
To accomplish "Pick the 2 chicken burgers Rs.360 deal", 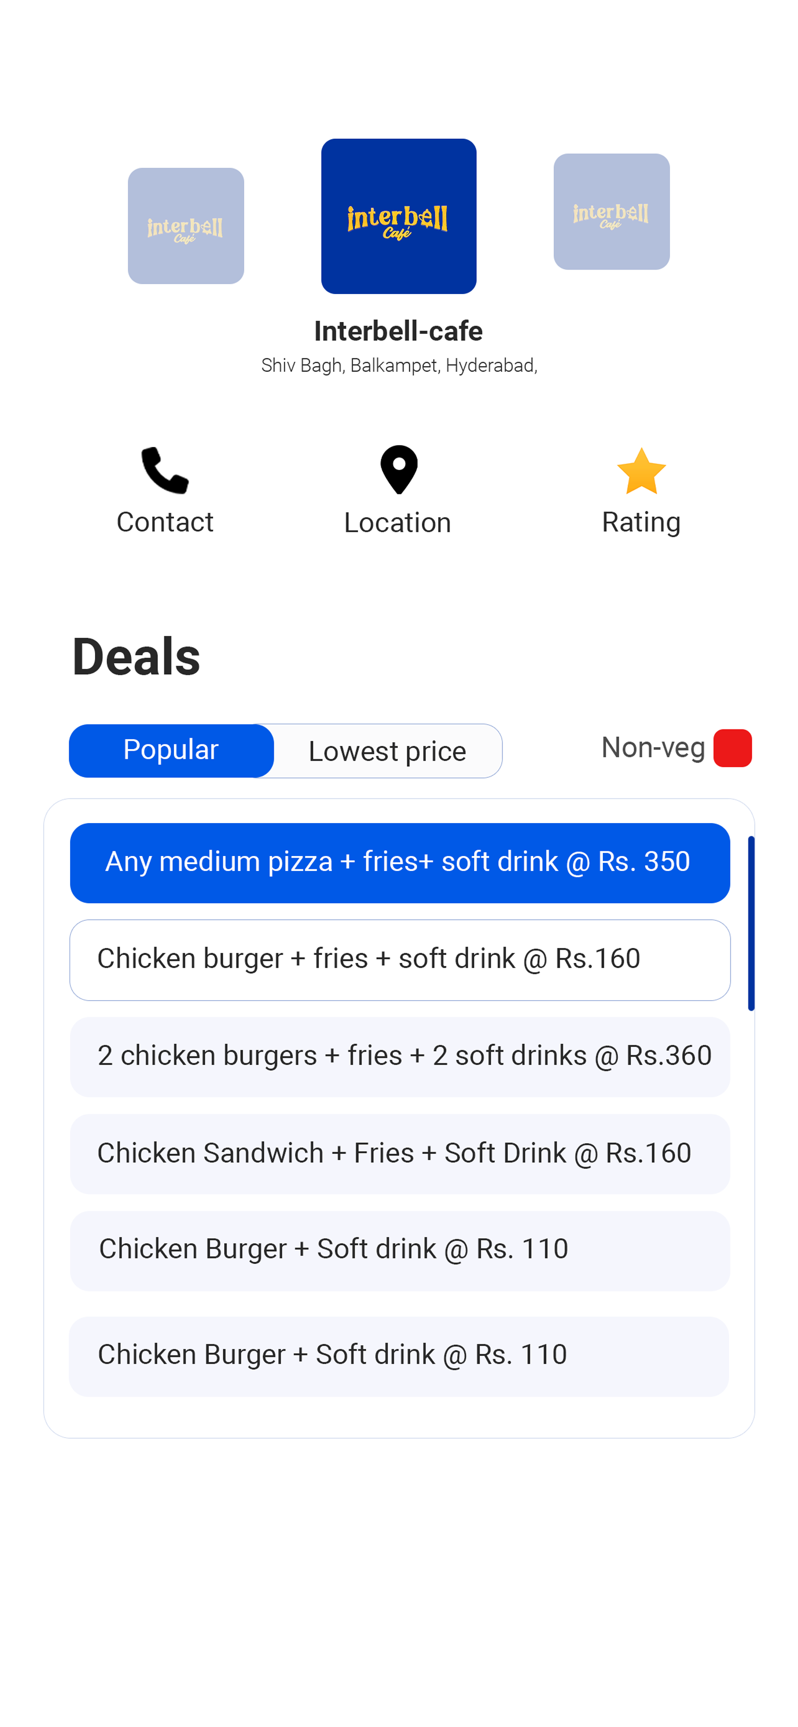I will pyautogui.click(x=400, y=1057).
